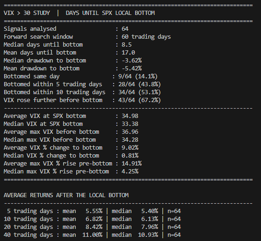Click 'Bottomed within 5 trading days' label
The image size is (261, 241).
tap(53, 84)
